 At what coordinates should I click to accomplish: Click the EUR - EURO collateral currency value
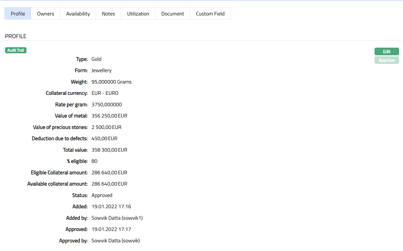point(105,93)
